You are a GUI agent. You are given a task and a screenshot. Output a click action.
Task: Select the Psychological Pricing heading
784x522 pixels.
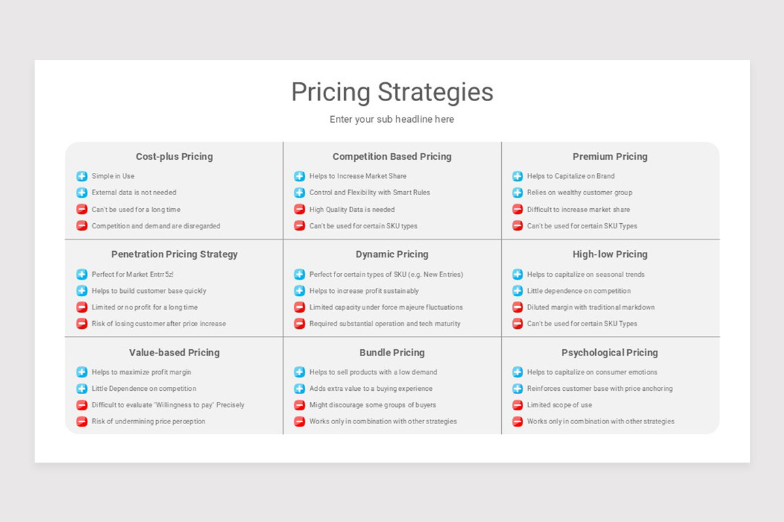[610, 352]
